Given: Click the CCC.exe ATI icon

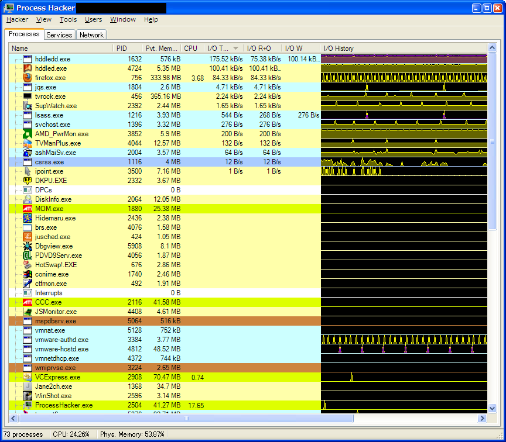Looking at the screenshot, I should coord(28,302).
